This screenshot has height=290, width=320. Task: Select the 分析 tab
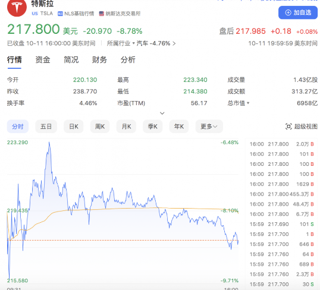tap(128, 60)
